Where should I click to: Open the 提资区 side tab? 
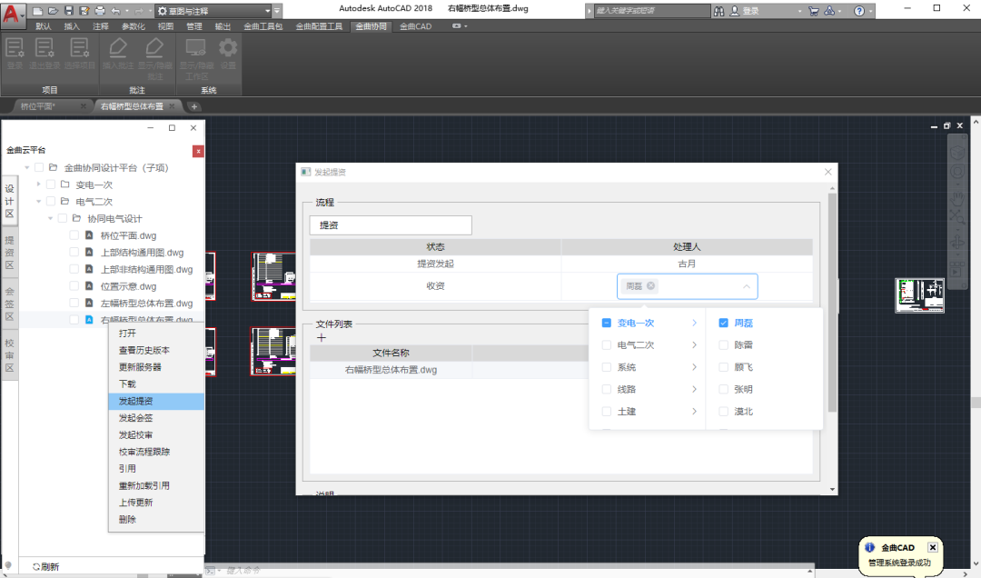point(9,253)
